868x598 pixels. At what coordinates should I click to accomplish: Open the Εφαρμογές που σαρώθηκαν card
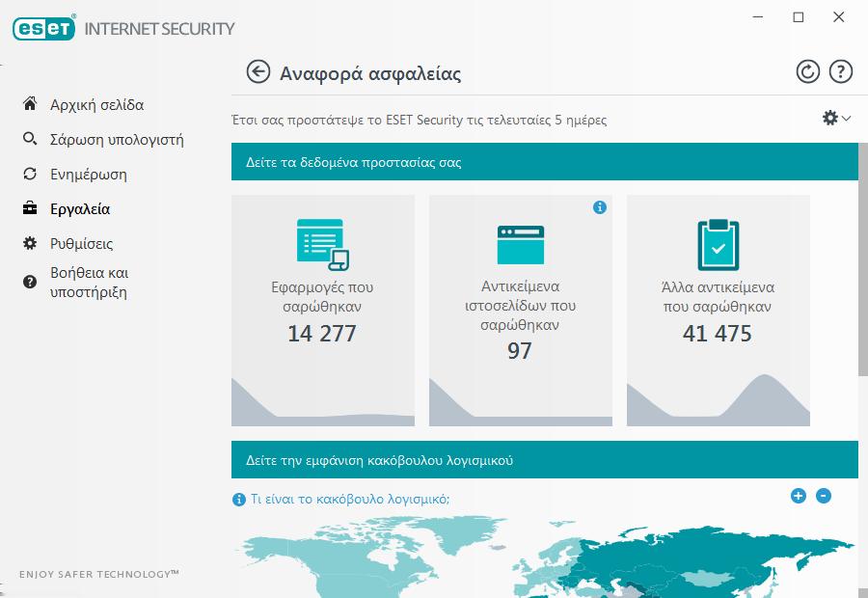pyautogui.click(x=323, y=310)
